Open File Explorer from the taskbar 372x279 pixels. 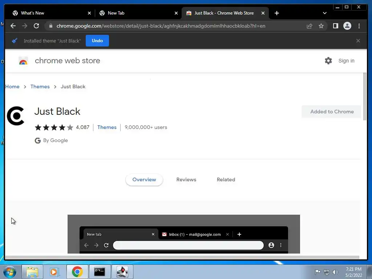point(32,272)
